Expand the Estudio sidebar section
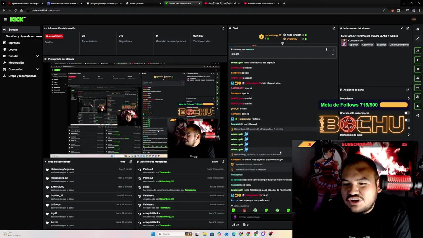 click(x=37, y=56)
